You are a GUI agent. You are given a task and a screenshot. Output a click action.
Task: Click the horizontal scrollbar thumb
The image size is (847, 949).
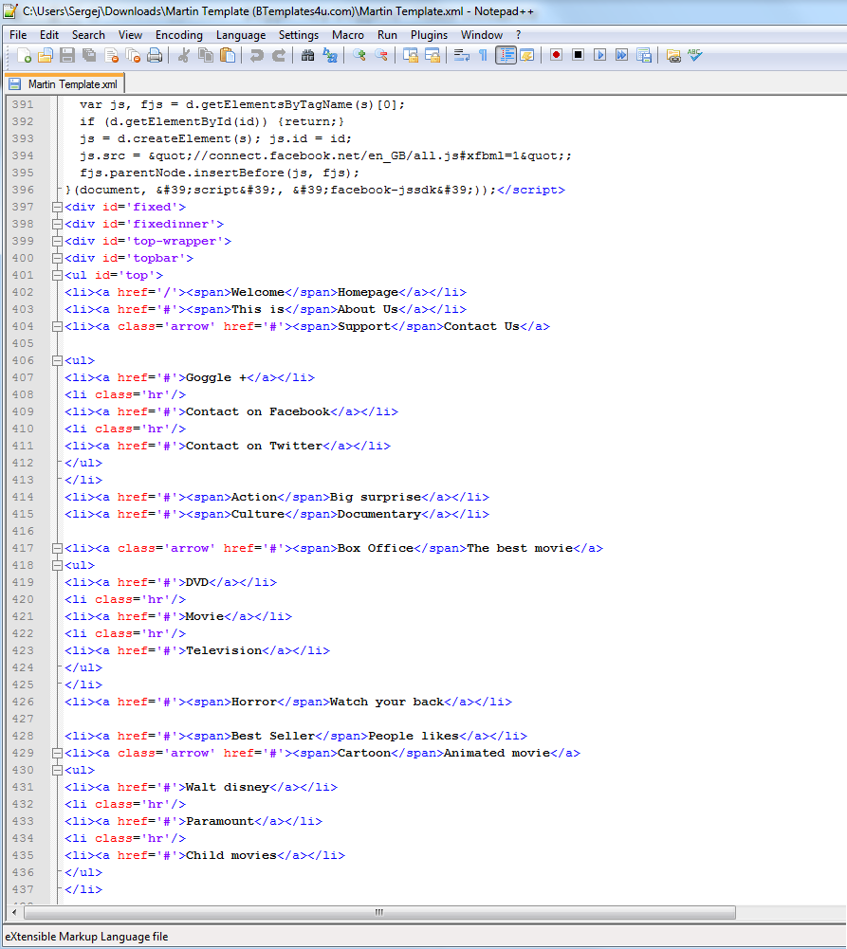coord(379,912)
